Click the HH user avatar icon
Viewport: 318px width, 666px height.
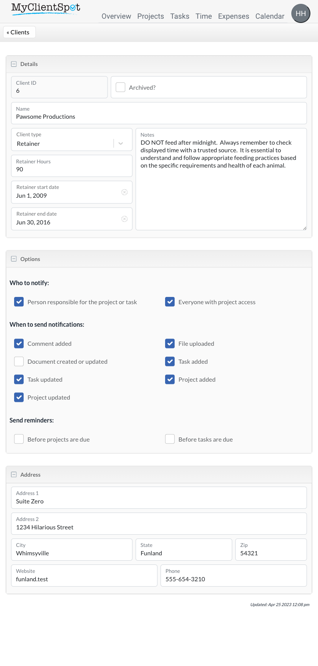pos(300,13)
